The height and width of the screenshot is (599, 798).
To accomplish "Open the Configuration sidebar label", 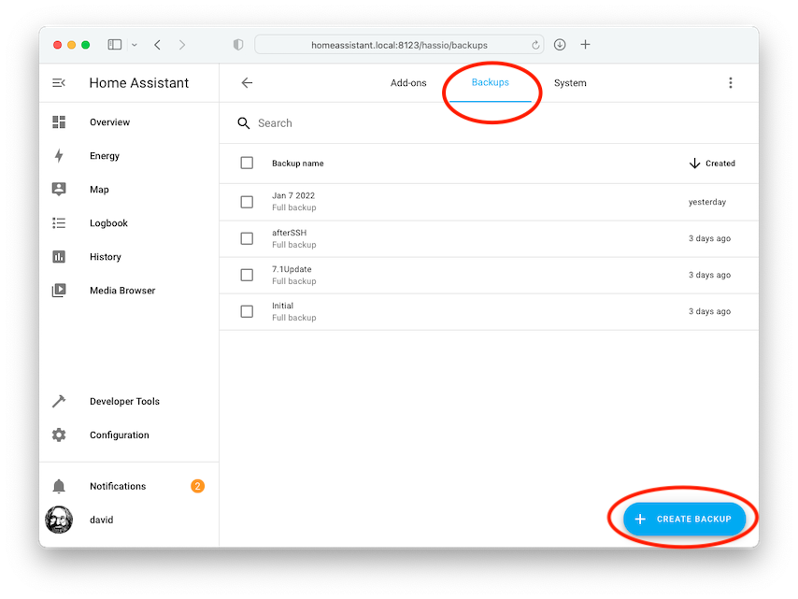I will pos(120,435).
